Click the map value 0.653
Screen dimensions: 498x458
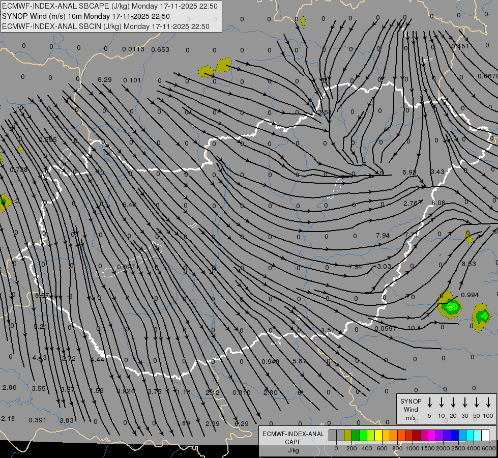click(x=160, y=49)
